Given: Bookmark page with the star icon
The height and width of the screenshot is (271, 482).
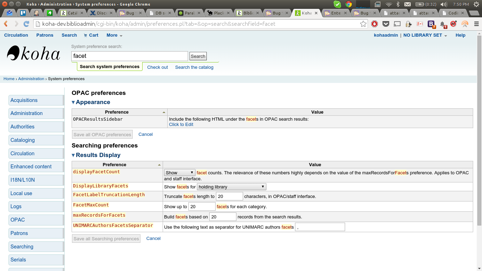Looking at the screenshot, I should [363, 24].
